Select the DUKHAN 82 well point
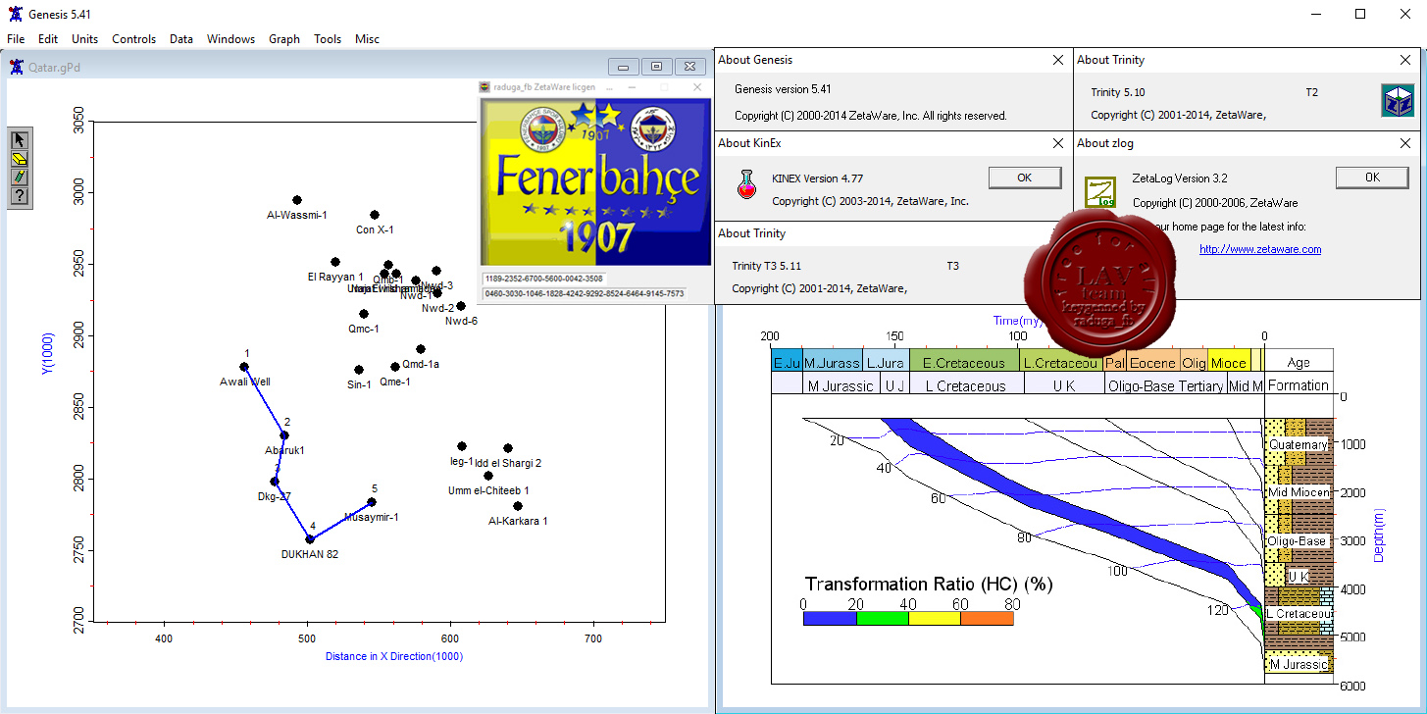 [310, 539]
